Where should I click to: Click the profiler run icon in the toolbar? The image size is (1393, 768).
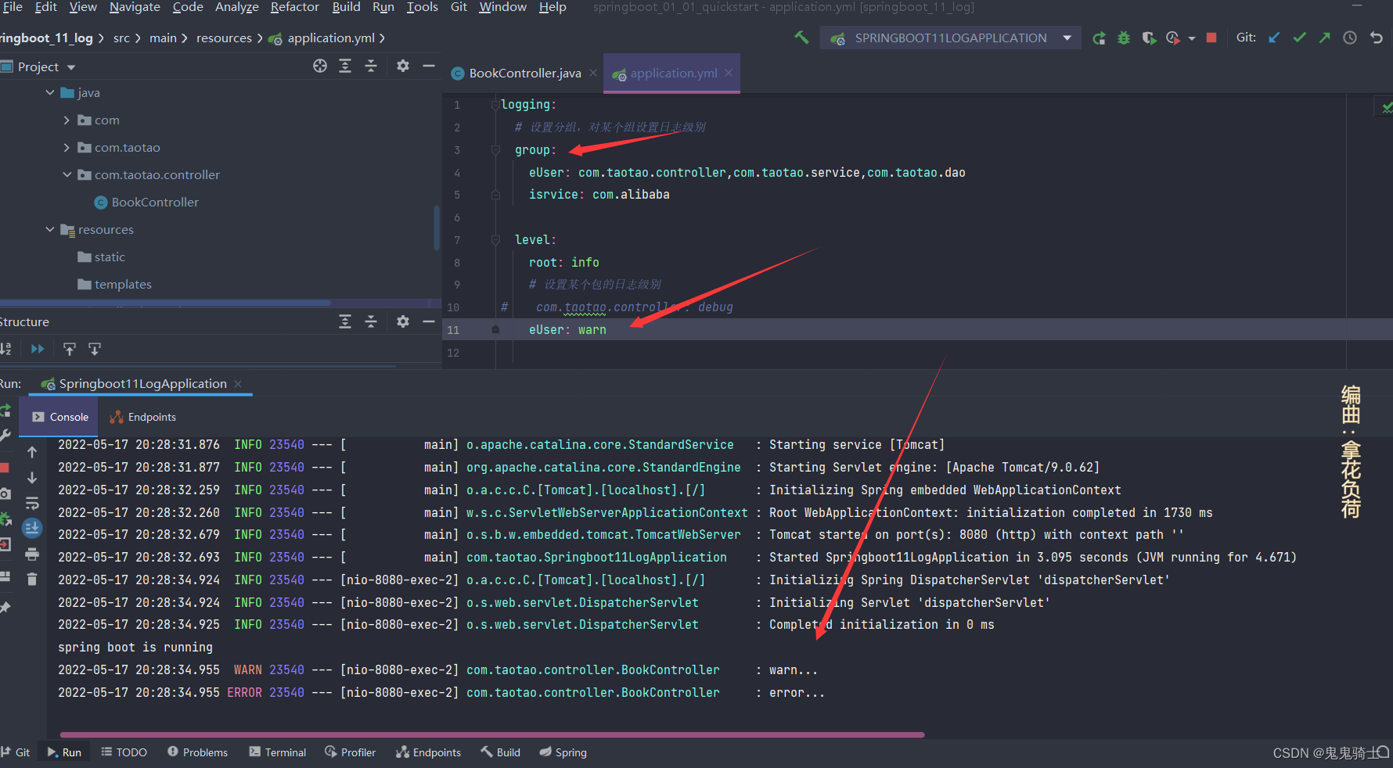pyautogui.click(x=1172, y=38)
